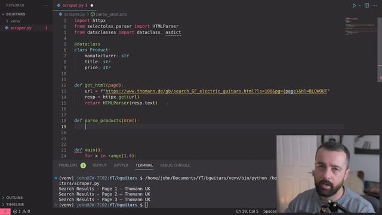Open run options dropdown beside play icon
The width and height of the screenshot is (382, 215).
359,5
